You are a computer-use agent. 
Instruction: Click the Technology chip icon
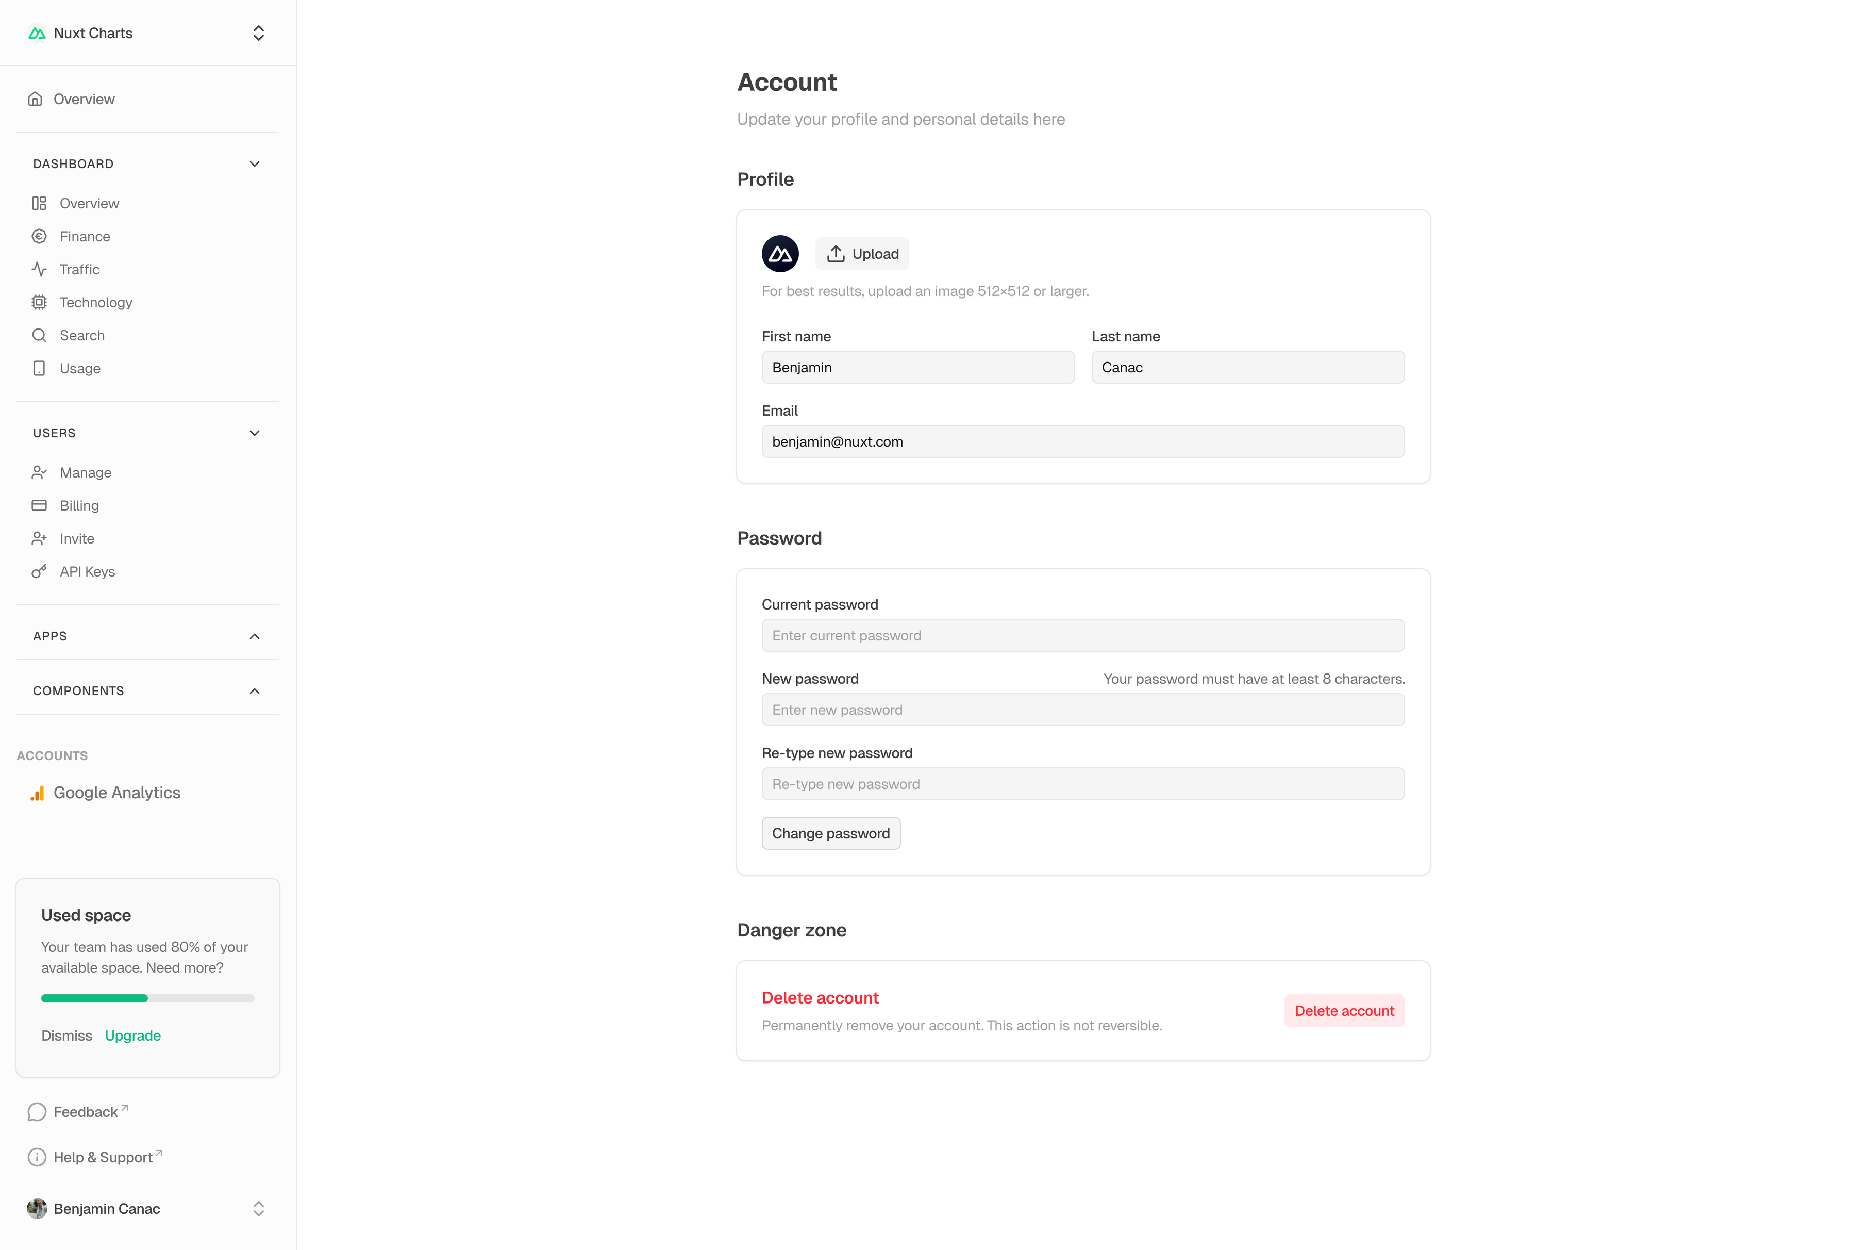pyautogui.click(x=39, y=302)
